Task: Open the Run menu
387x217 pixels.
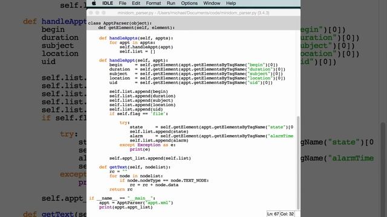Action: 171,3
